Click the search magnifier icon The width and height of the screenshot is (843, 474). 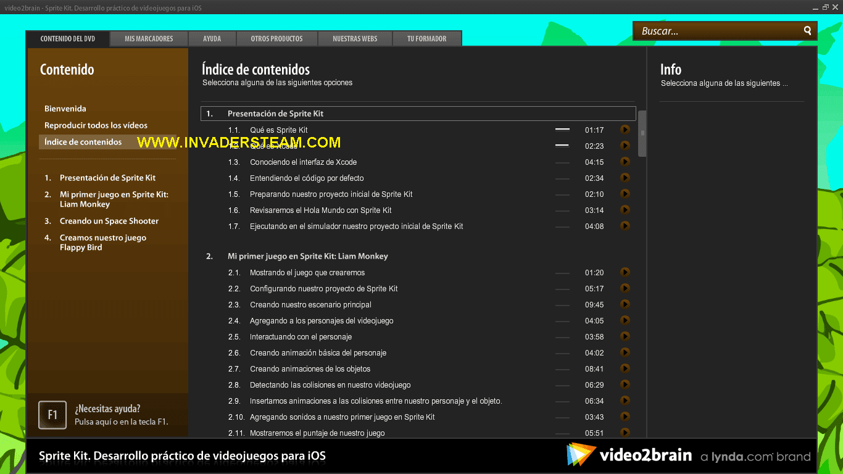[x=807, y=31]
